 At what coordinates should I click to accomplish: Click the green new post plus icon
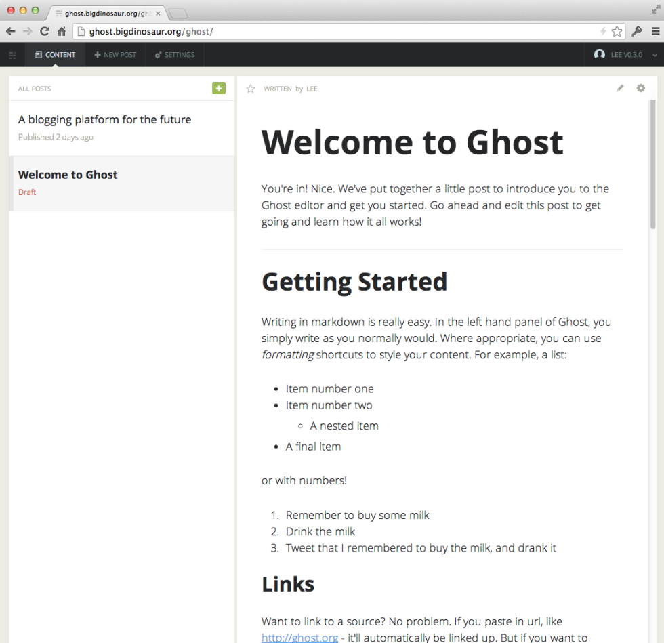point(218,88)
